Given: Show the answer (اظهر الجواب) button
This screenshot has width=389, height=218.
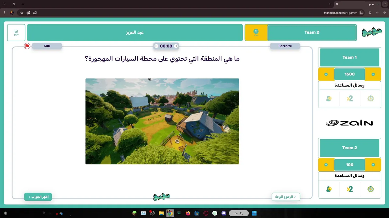Looking at the screenshot, I should click(38, 197).
